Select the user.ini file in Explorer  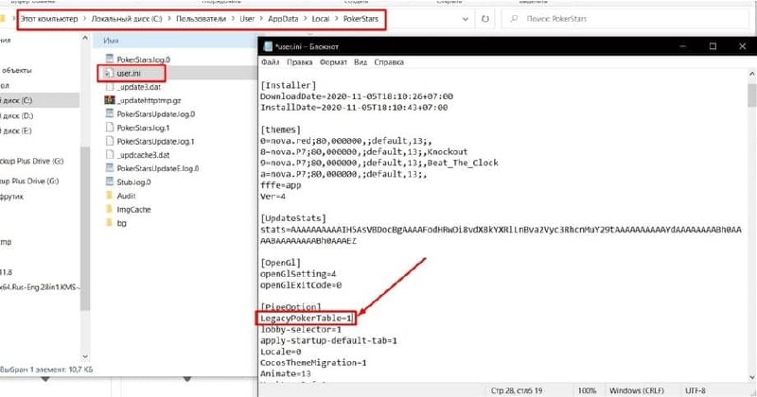pyautogui.click(x=129, y=74)
